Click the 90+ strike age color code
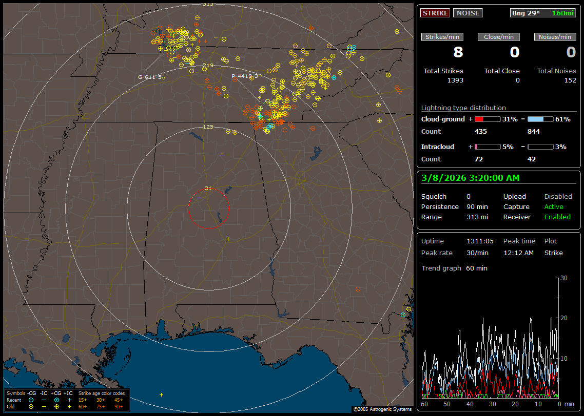Image resolution: width=584 pixels, height=416 pixels. tap(118, 406)
